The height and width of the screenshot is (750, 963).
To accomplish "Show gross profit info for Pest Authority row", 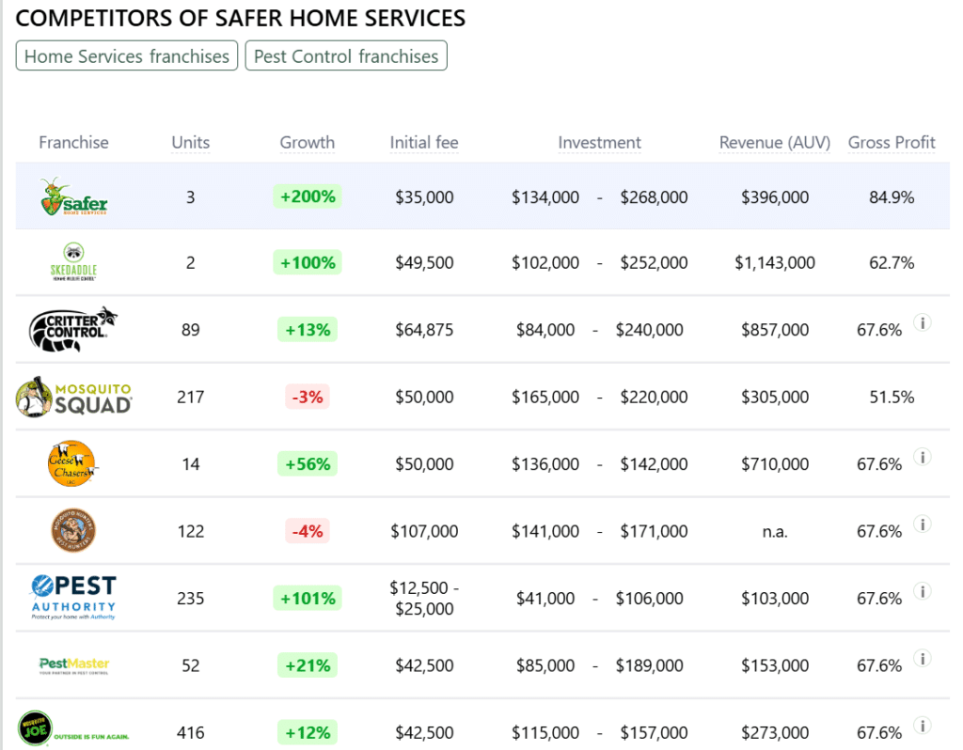I will click(x=923, y=591).
